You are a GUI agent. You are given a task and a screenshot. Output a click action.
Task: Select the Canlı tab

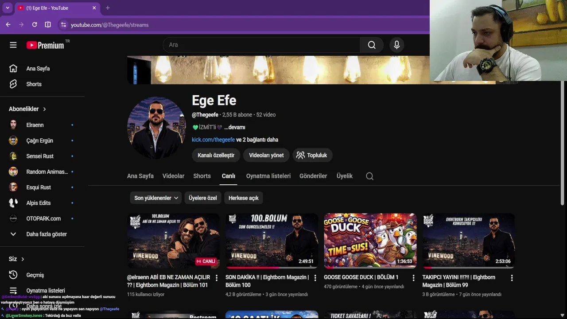point(229,176)
